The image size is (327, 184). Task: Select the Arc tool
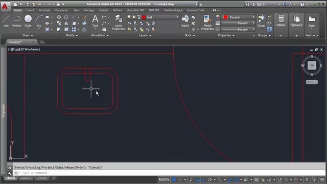[x=39, y=21]
